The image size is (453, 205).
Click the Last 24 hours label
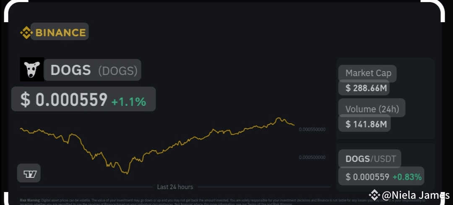pos(175,187)
